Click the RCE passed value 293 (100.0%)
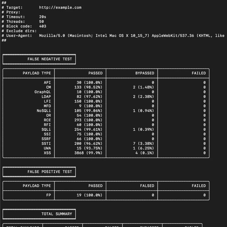This screenshot has width=227, height=227. point(88,120)
